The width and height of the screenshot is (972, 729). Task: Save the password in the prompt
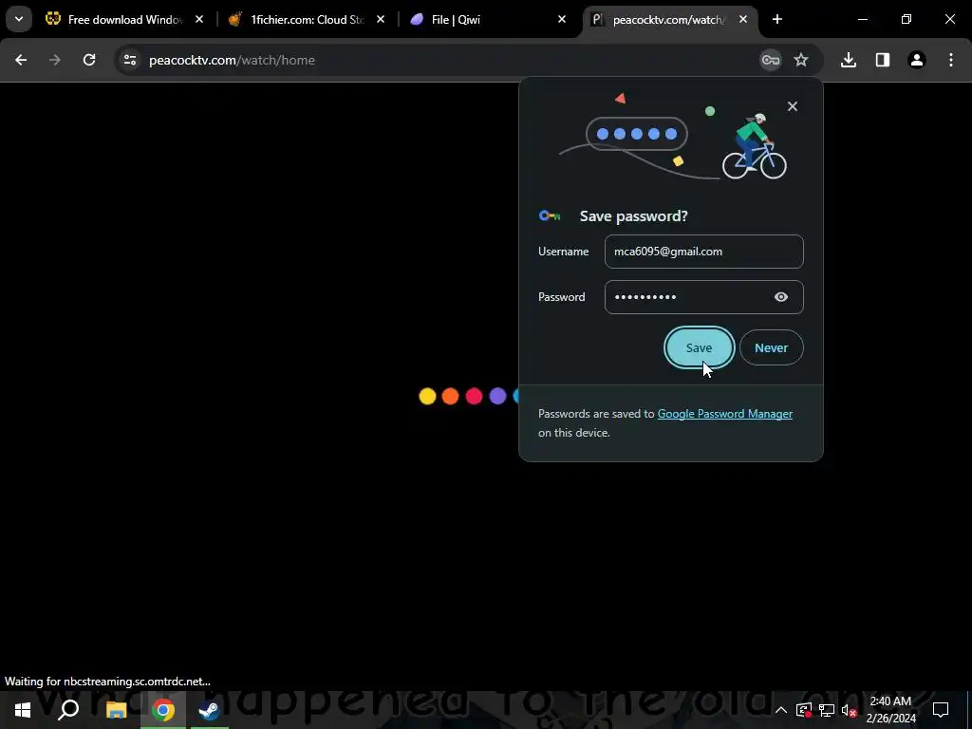(x=699, y=347)
